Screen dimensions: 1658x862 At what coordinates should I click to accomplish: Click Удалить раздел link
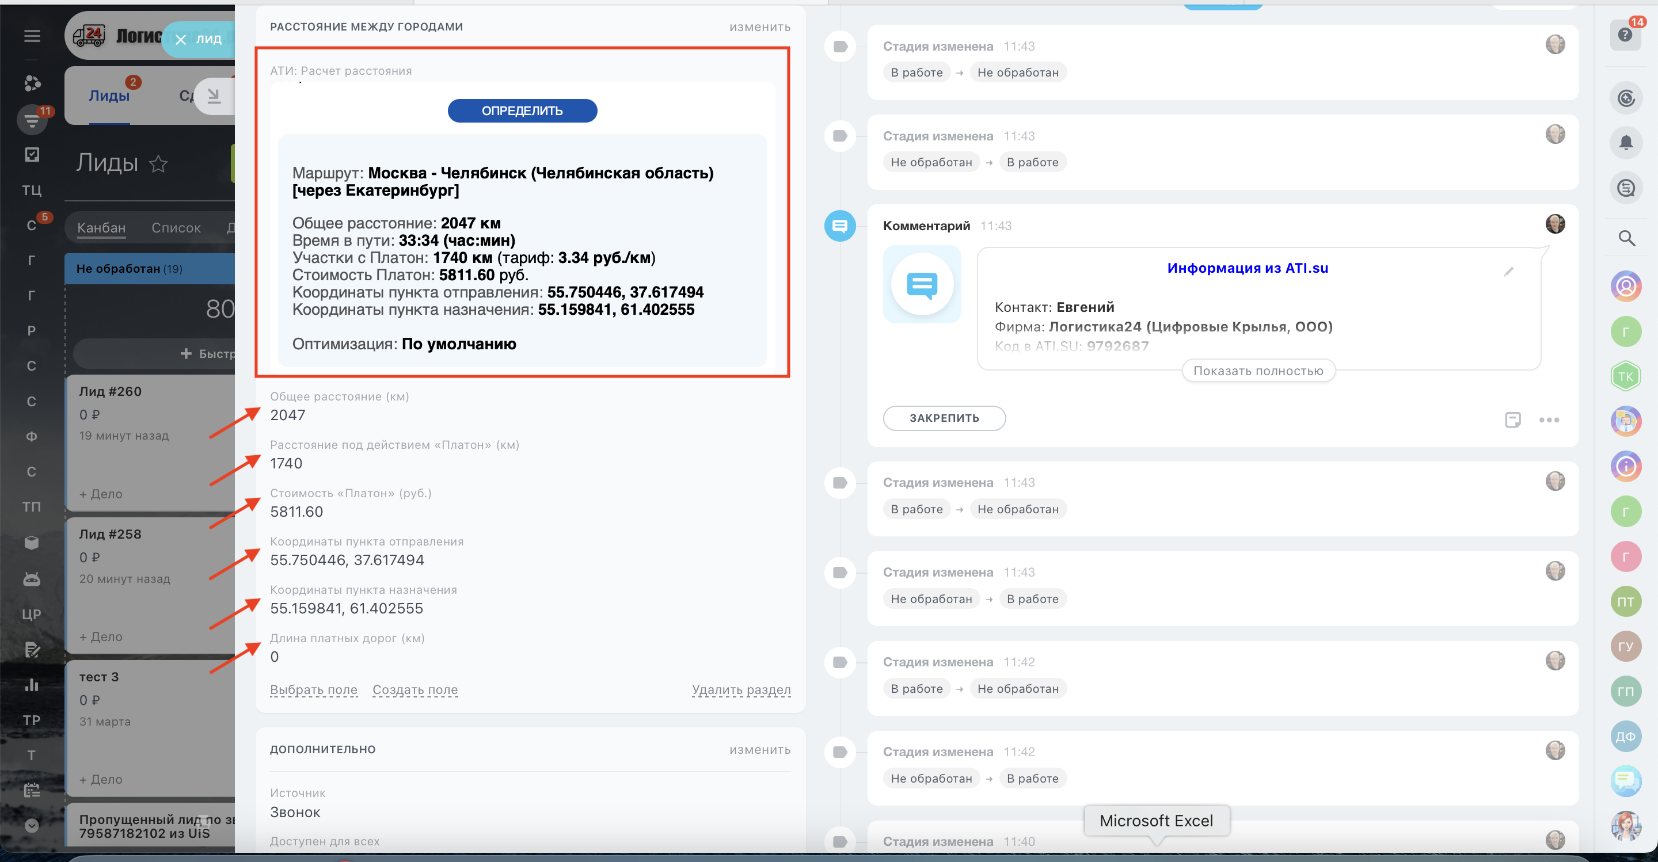pyautogui.click(x=741, y=689)
